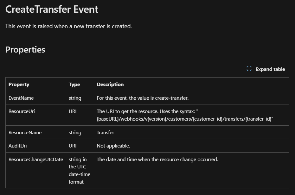The width and height of the screenshot is (295, 195).
Task: Click the URI type for ResourceUri
Action: coord(73,111)
